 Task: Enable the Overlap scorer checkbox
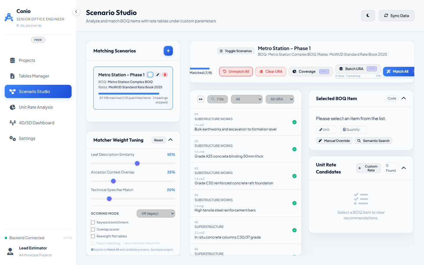click(93, 229)
